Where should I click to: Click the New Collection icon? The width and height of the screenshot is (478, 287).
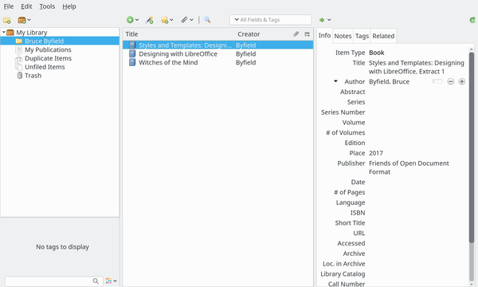click(x=6, y=20)
